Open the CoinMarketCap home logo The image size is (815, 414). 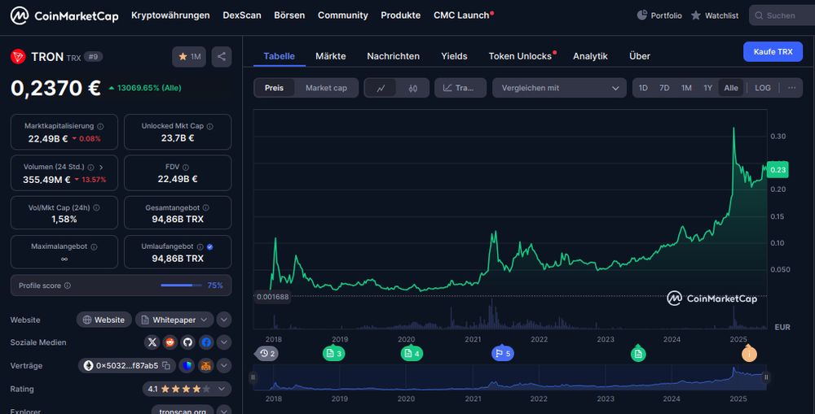64,16
